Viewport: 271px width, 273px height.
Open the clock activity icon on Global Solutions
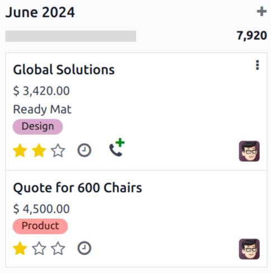click(84, 150)
